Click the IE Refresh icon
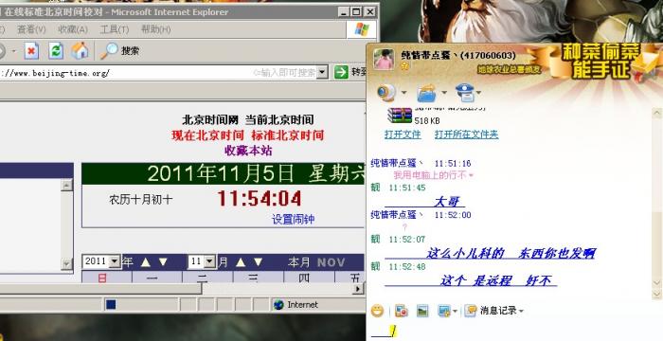This screenshot has width=663, height=341. (x=56, y=51)
